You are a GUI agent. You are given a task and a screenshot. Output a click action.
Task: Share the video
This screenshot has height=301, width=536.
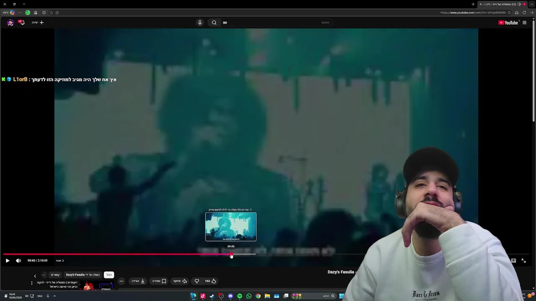(180, 281)
